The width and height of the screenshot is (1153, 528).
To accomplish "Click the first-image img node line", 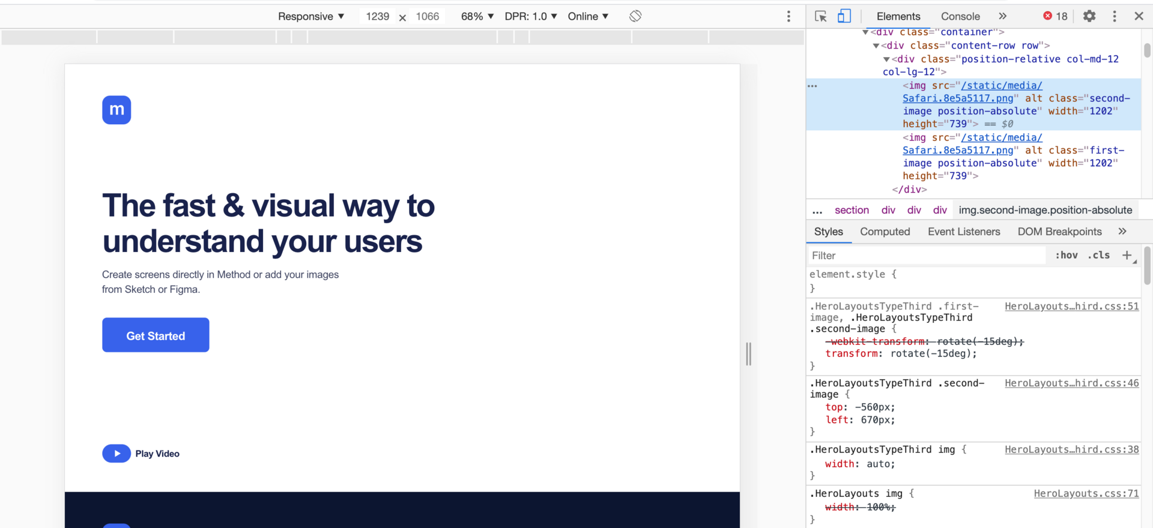I will pos(1012,157).
